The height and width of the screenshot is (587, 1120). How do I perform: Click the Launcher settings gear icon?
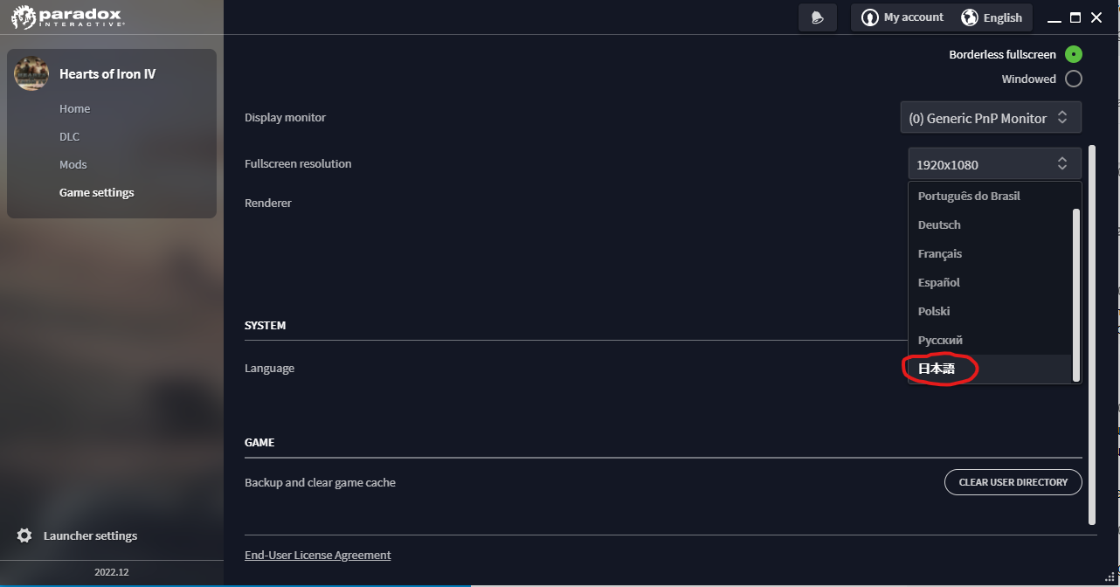click(24, 535)
